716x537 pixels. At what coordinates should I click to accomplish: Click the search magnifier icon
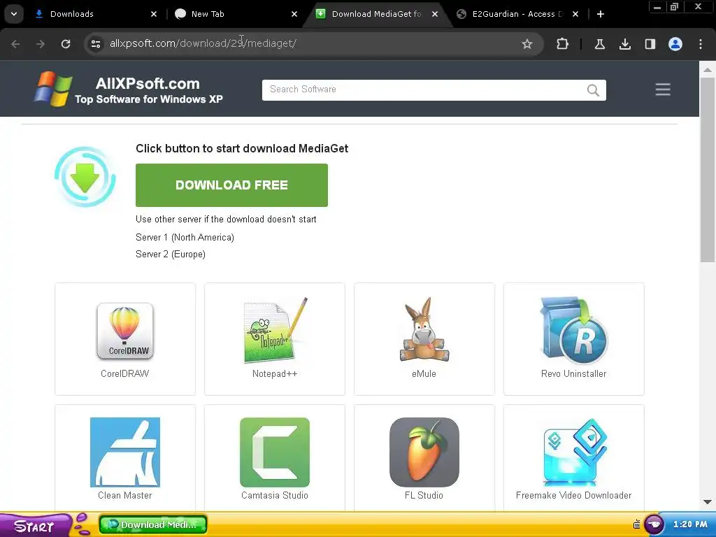(x=593, y=90)
